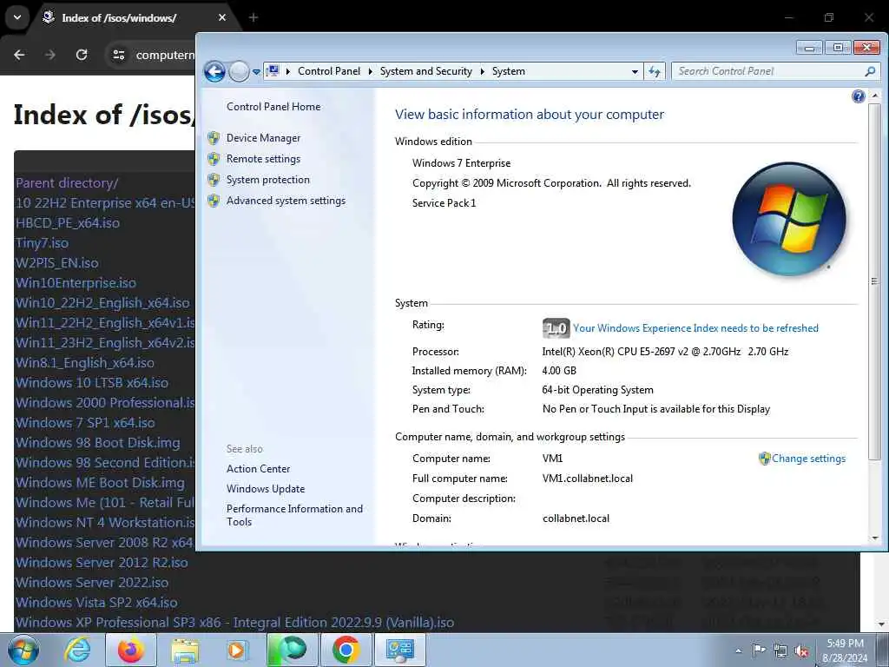This screenshot has width=889, height=667.
Task: Switch to Control Panel taskbar button
Action: [400, 650]
